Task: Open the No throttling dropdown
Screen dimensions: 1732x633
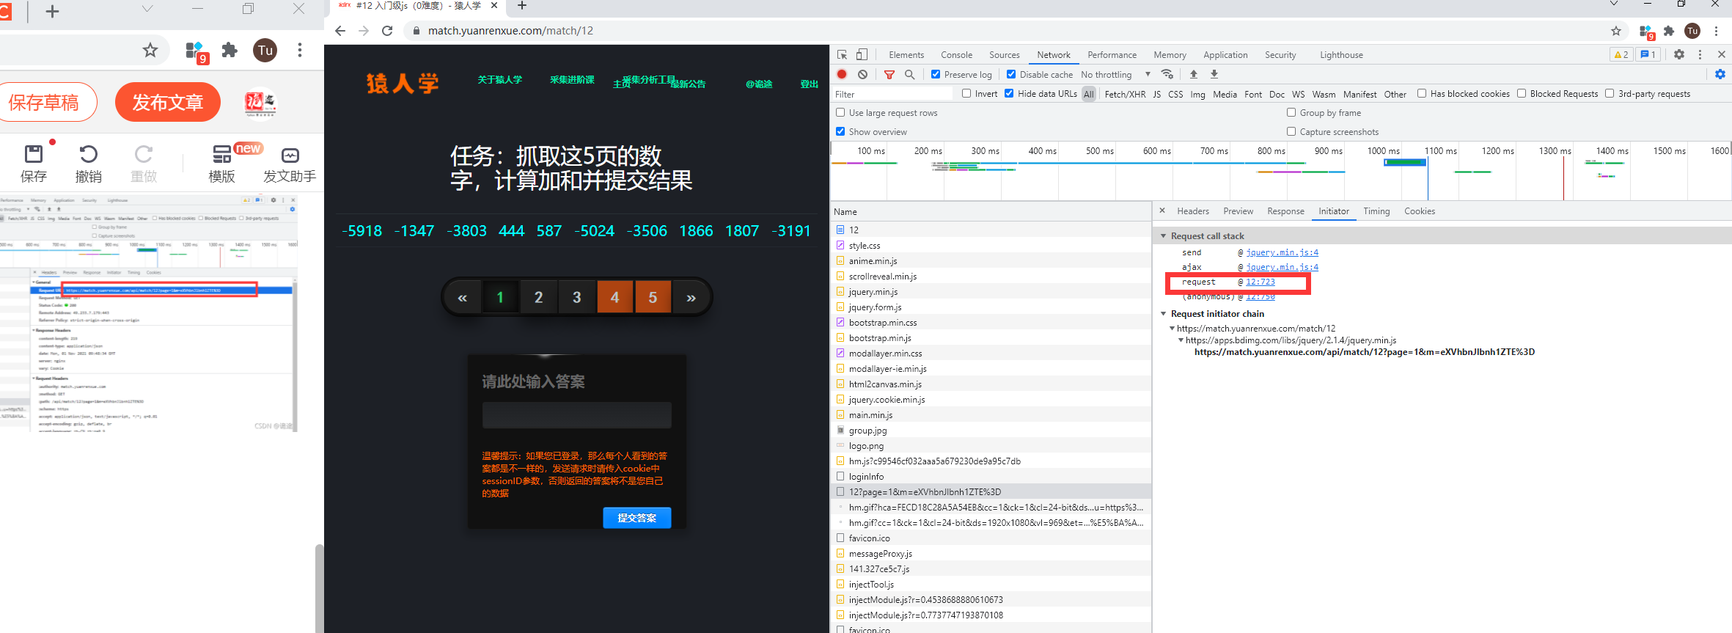Action: pos(1115,74)
